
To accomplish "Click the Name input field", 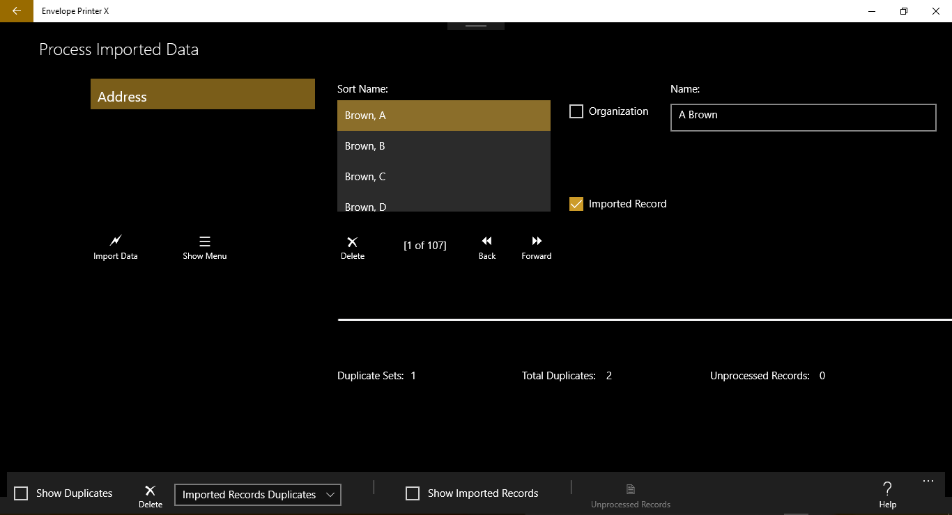I will pyautogui.click(x=804, y=118).
